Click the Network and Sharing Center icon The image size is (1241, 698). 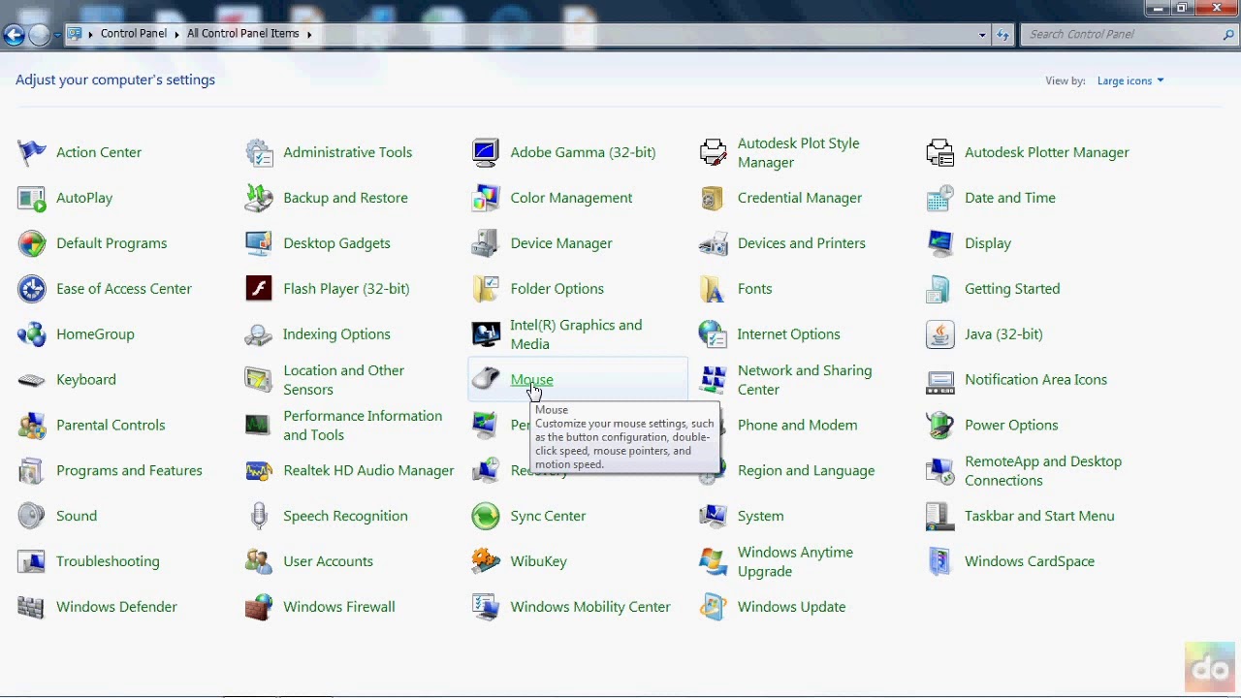(714, 380)
